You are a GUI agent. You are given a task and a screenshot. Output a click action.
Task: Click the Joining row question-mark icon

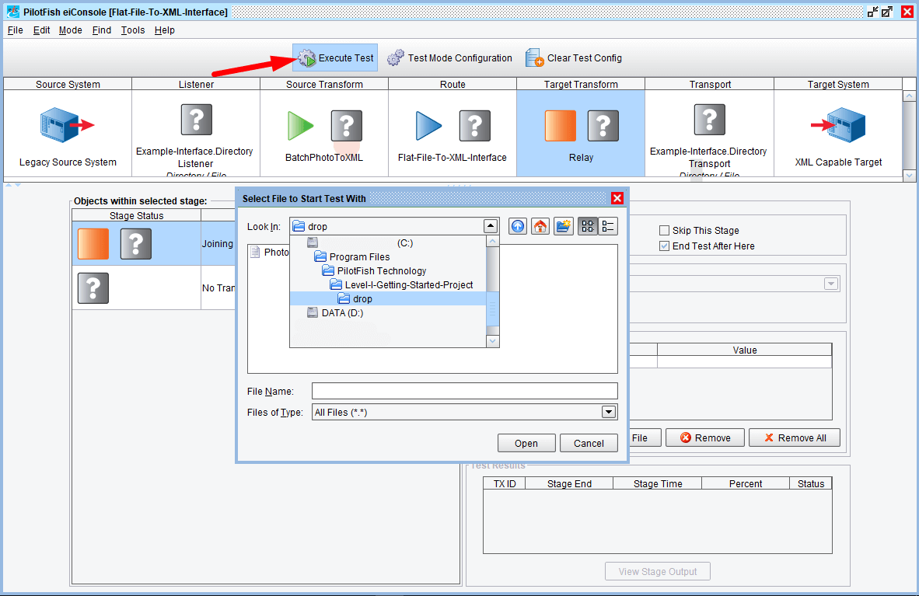(136, 244)
